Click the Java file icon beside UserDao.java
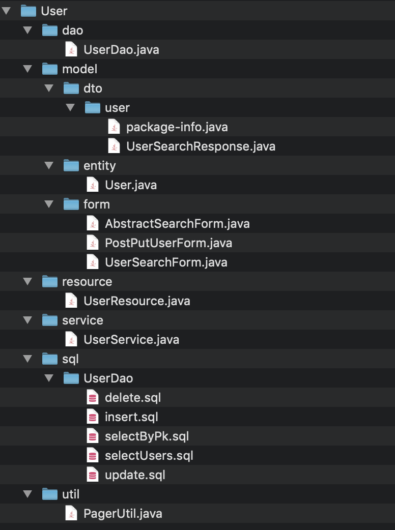Image resolution: width=395 pixels, height=530 pixels. [x=71, y=49]
